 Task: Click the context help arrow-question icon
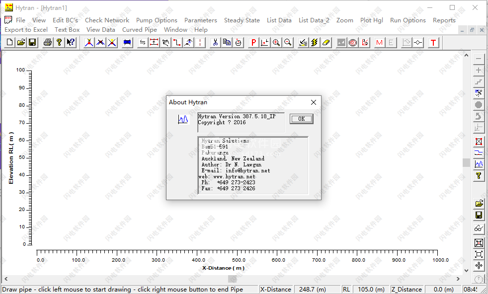[71, 42]
